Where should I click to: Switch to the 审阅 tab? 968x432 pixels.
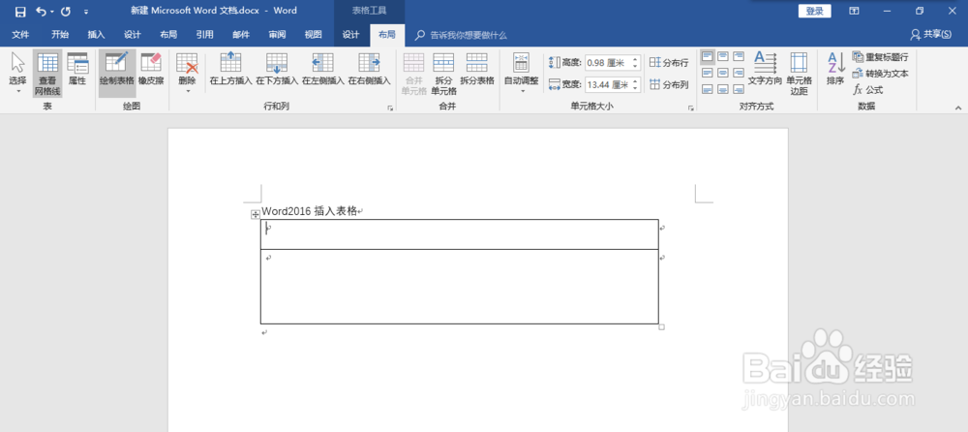[x=277, y=35]
